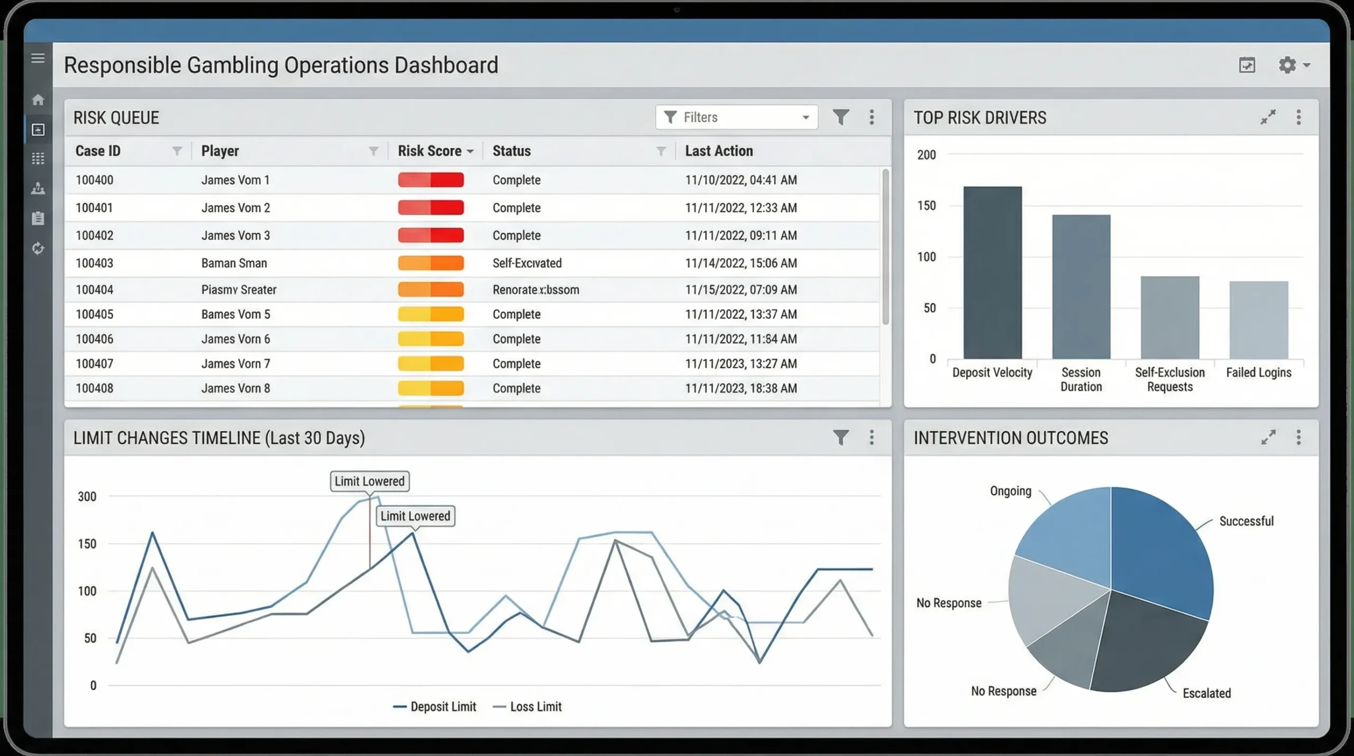Click the edit dashboard icon in header
Image resolution: width=1354 pixels, height=756 pixels.
coord(1247,65)
